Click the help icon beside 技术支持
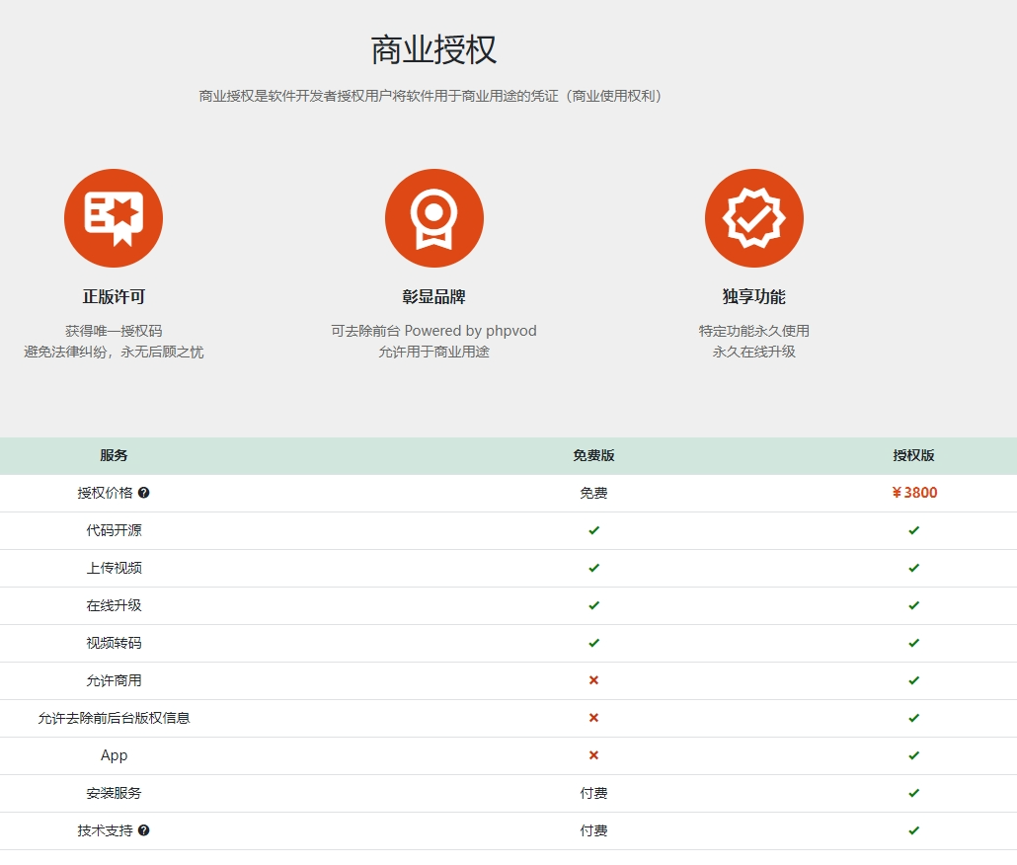Image resolution: width=1017 pixels, height=865 pixels. click(144, 830)
